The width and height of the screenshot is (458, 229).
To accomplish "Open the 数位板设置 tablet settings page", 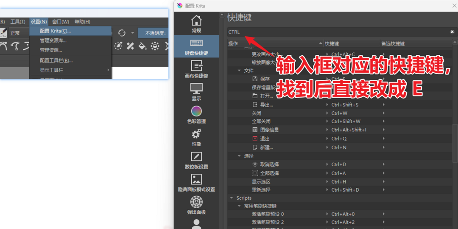I will (x=196, y=160).
